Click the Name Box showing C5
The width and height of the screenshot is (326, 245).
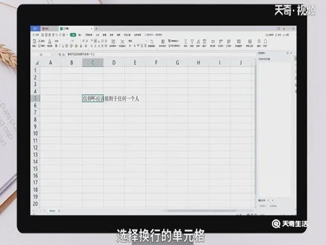click(x=41, y=55)
